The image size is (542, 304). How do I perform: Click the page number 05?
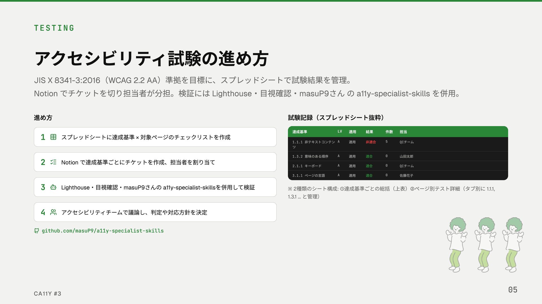point(513,290)
